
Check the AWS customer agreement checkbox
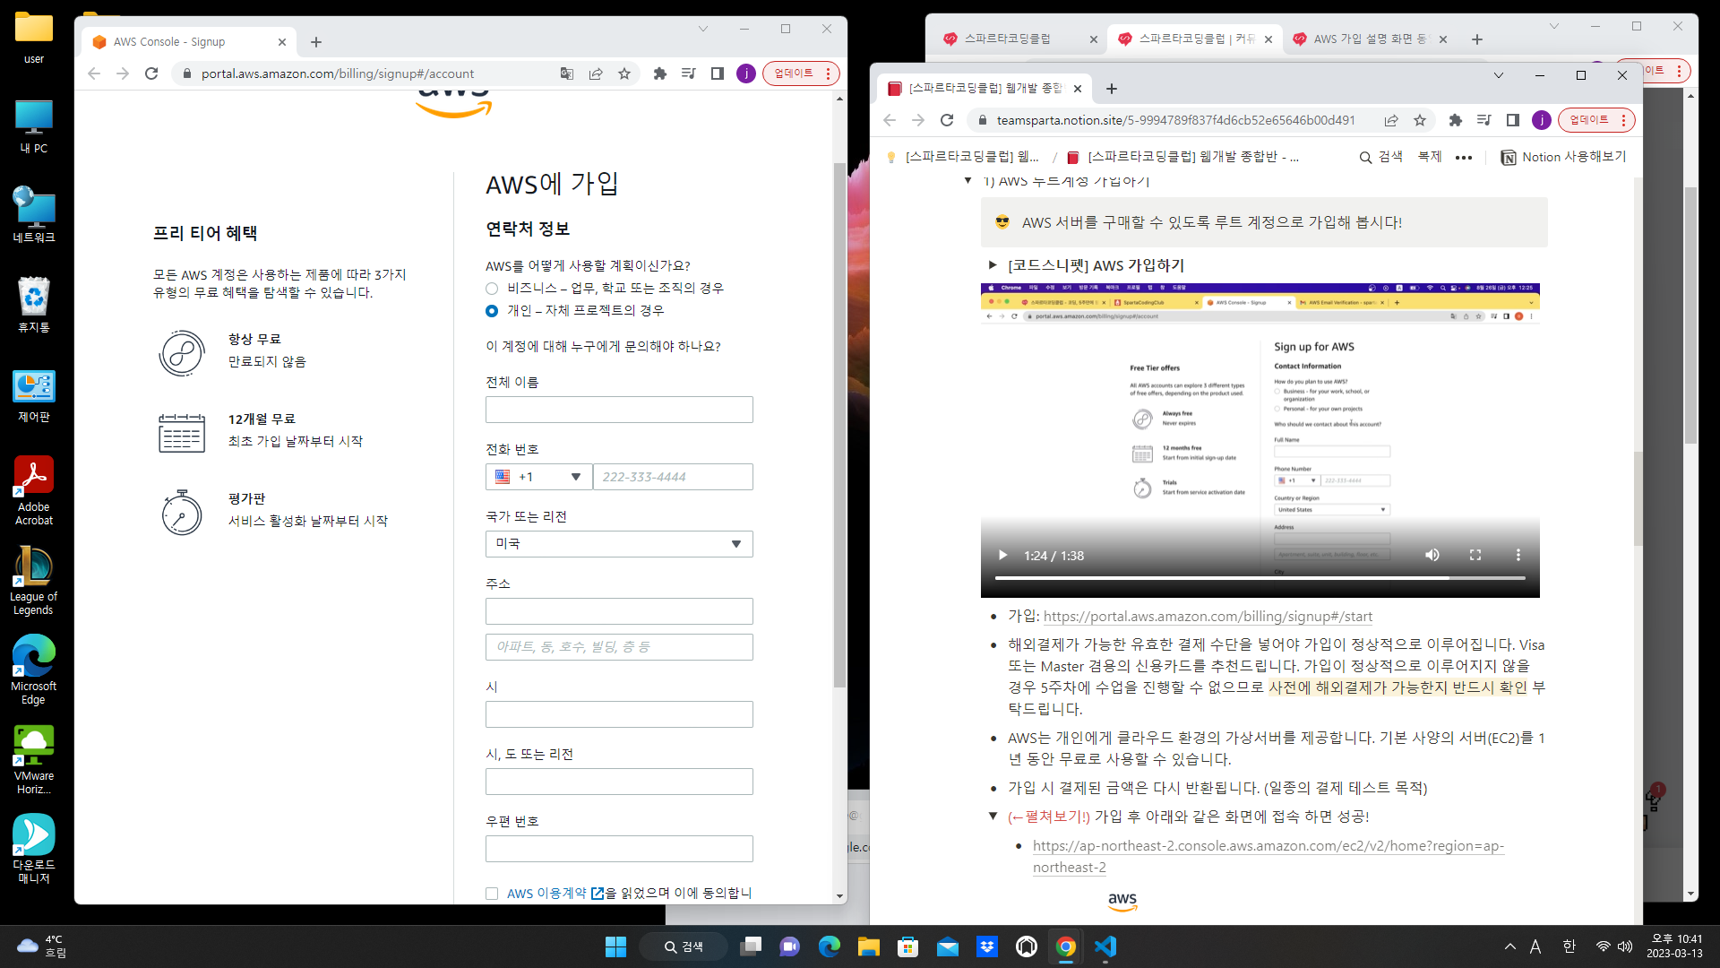pos(492,894)
